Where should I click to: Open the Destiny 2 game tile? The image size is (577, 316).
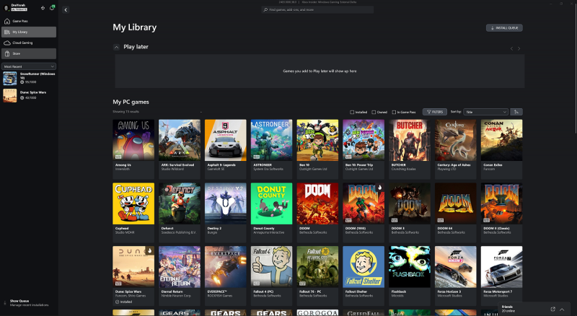(226, 213)
